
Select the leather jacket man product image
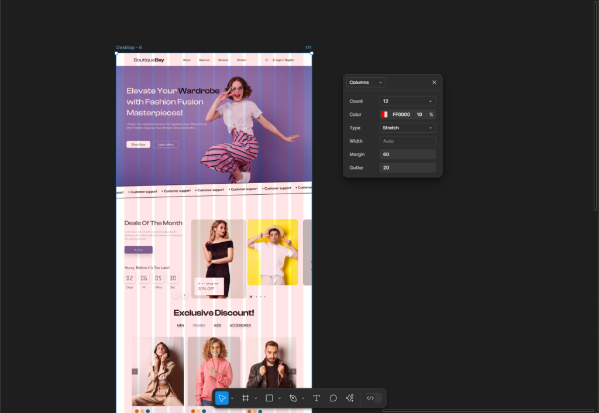(x=270, y=371)
